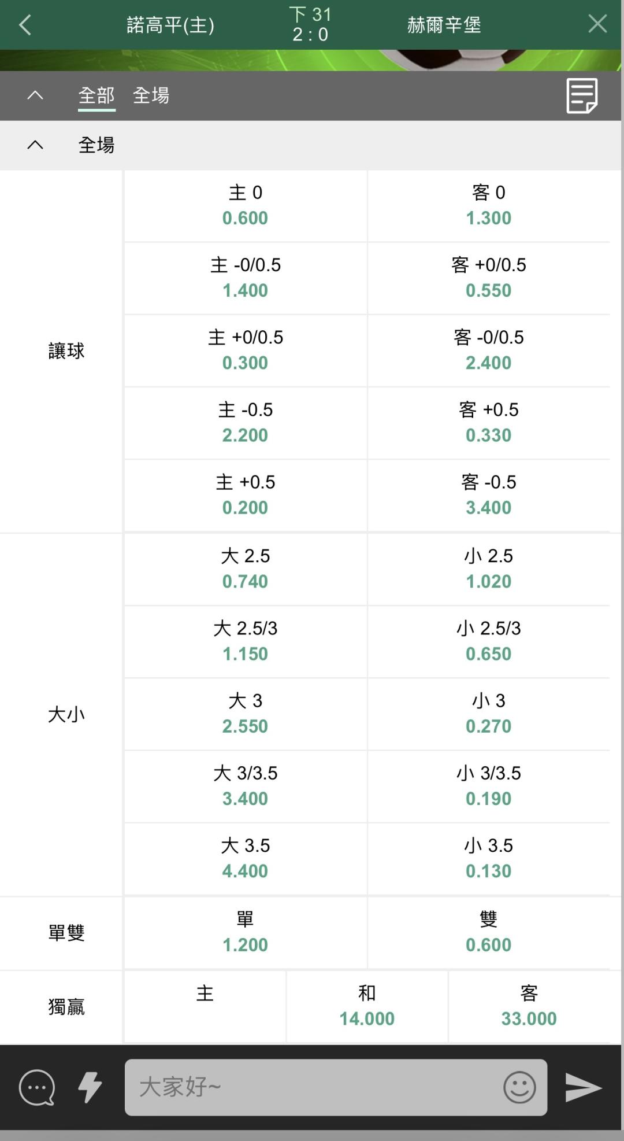Send message with the arrow icon
Image resolution: width=624 pixels, height=1141 pixels.
pyautogui.click(x=583, y=1087)
